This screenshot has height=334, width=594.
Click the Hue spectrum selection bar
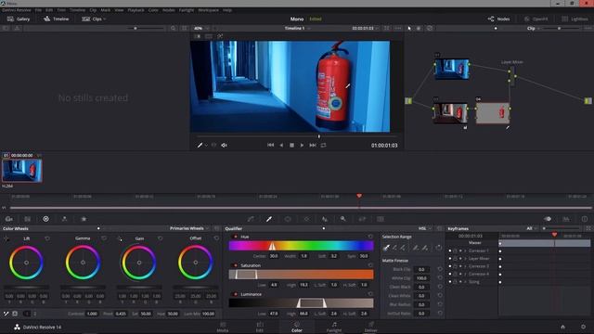pyautogui.click(x=301, y=246)
